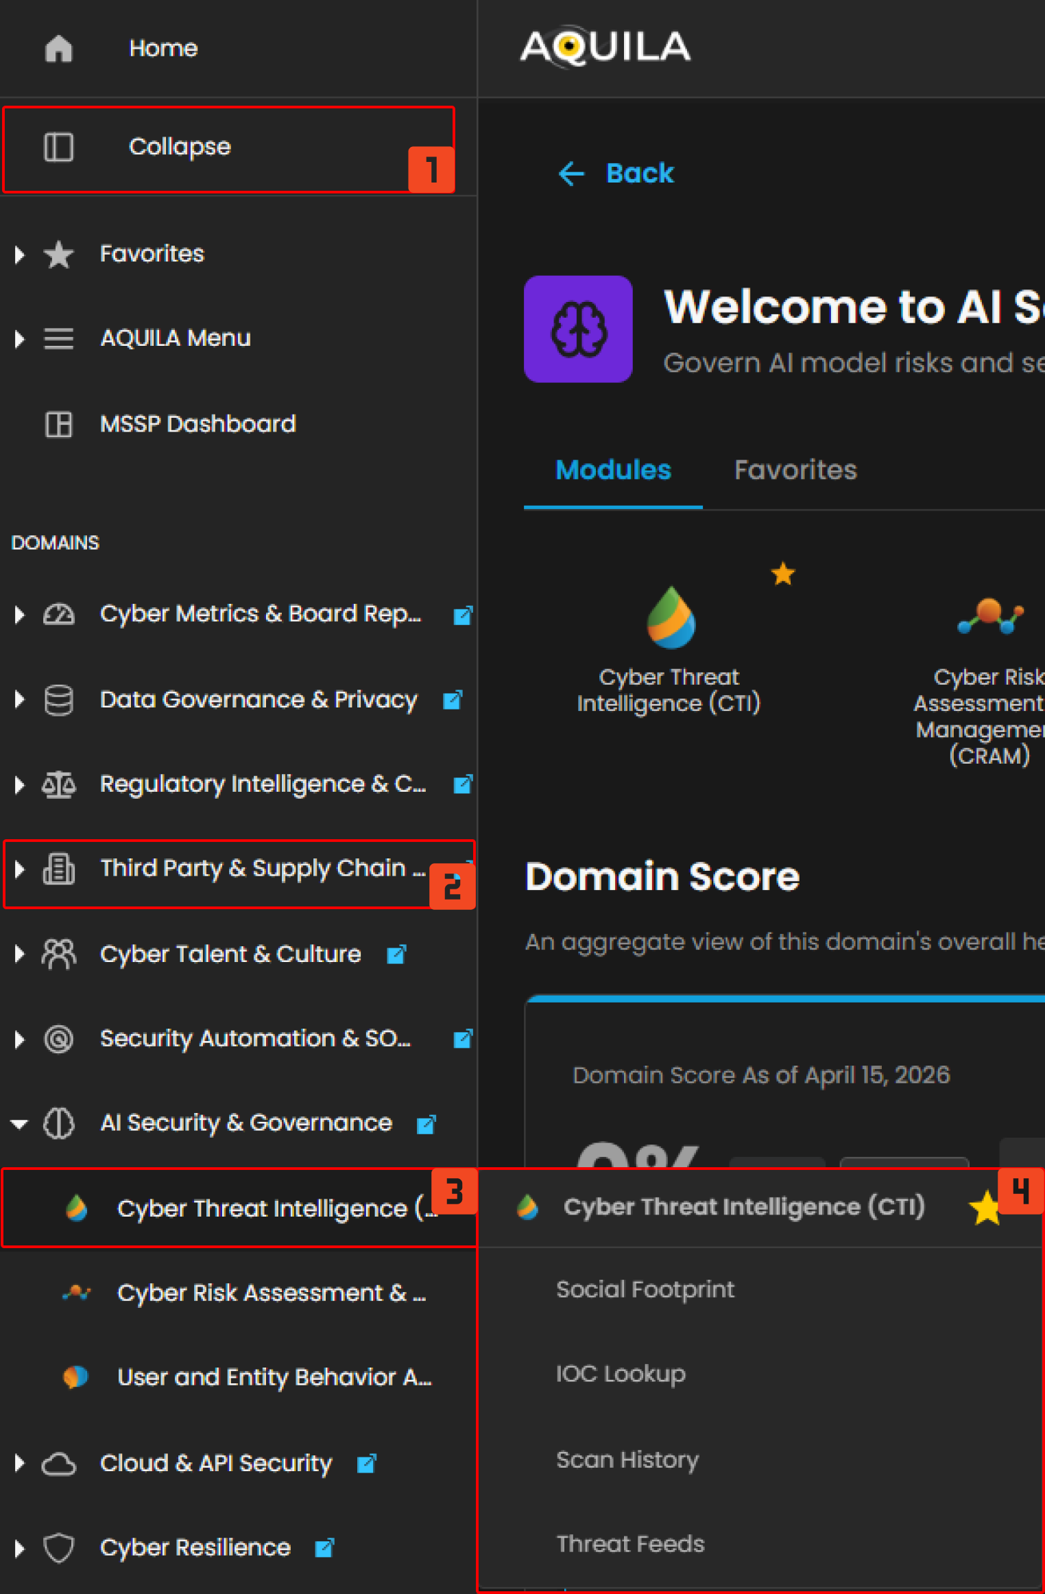Unfavorite the Cyber Threat Intelligence module card star

point(782,574)
